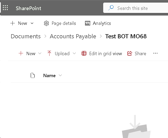
Task: Expand the Upload dropdown chevron
Action: coord(74,54)
